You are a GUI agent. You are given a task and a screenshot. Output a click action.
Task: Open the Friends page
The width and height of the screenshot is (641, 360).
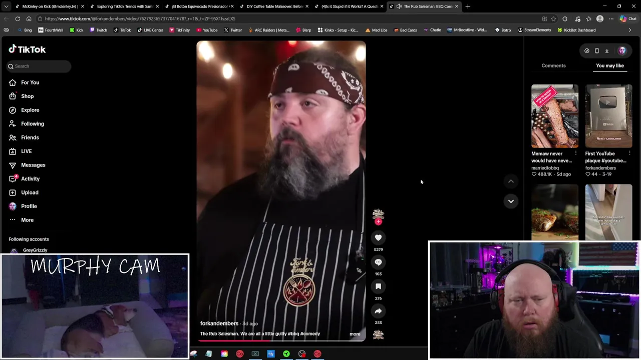pyautogui.click(x=30, y=137)
